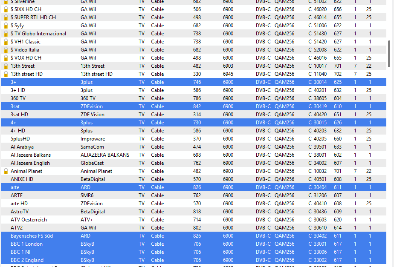Viewport: 394px width, 267px height.
Task: Select the Al Jazeera Balkans channel
Action: click(x=31, y=155)
